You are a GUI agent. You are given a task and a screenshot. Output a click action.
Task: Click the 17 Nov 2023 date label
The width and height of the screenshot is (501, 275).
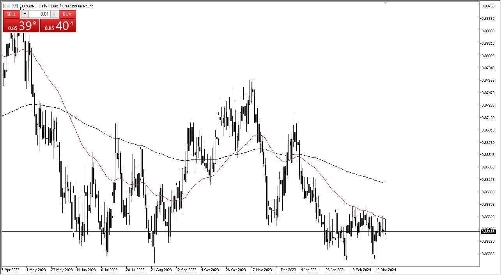pos(262,270)
